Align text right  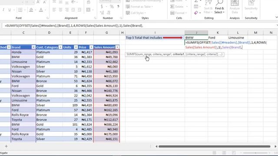(67, 10)
